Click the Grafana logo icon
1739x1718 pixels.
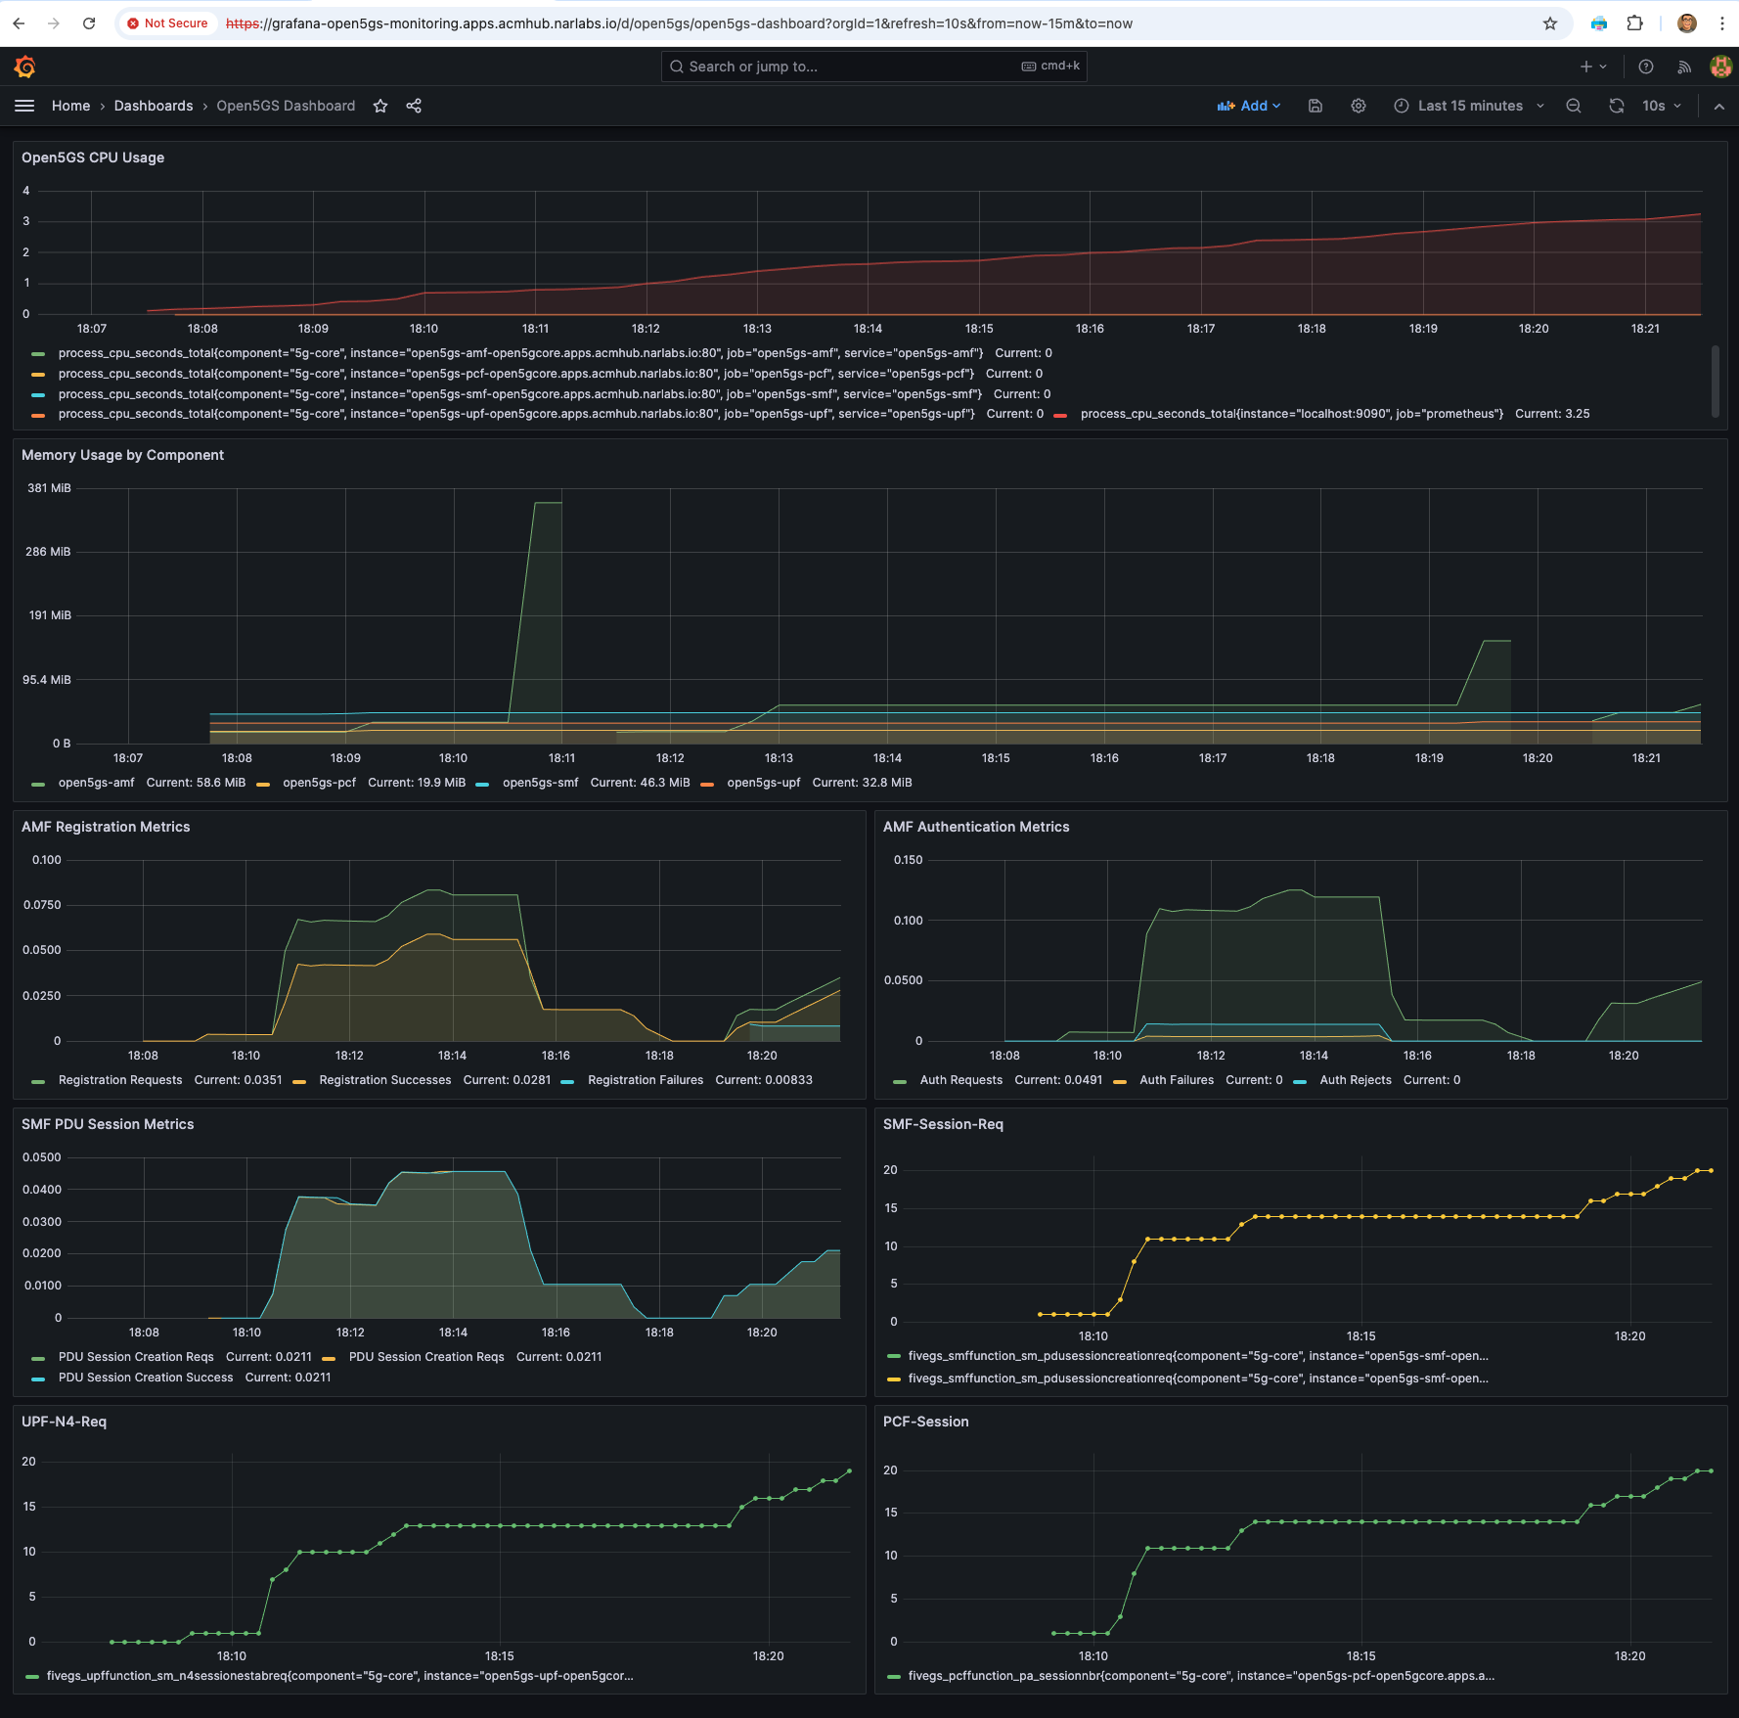25,67
